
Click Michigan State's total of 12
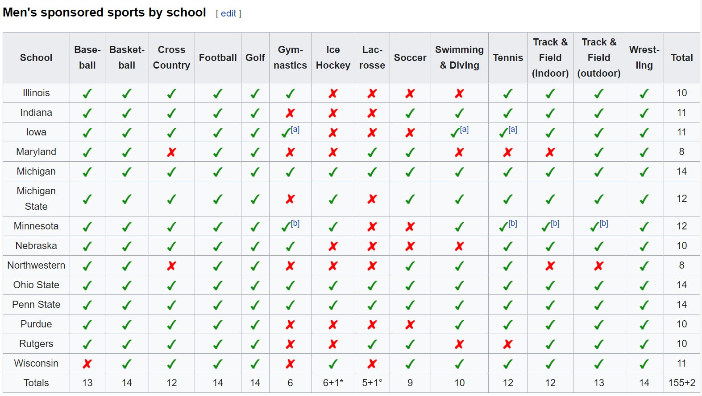coord(681,199)
